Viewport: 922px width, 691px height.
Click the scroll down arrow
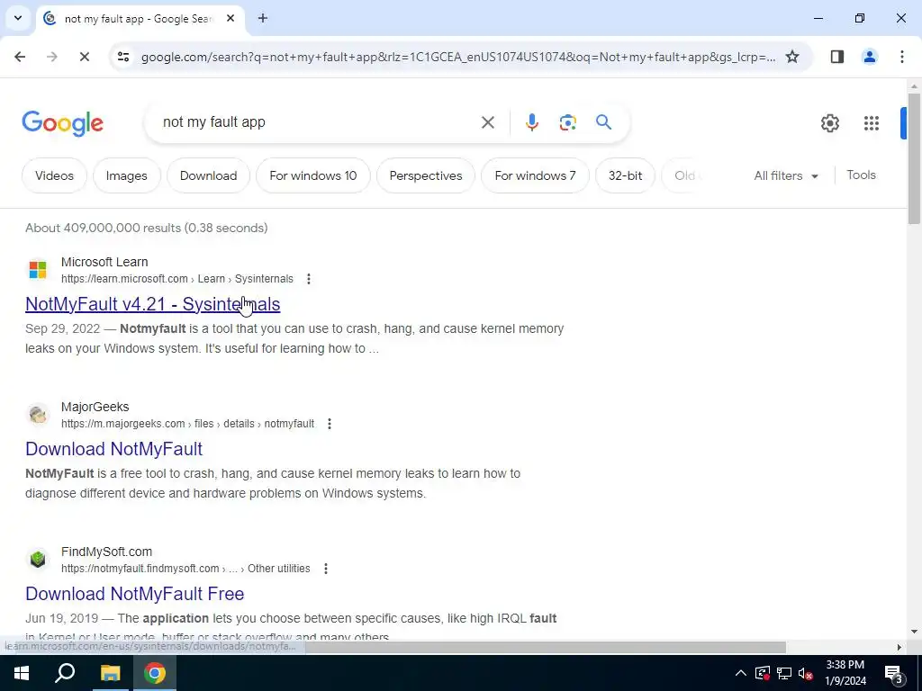(x=914, y=632)
